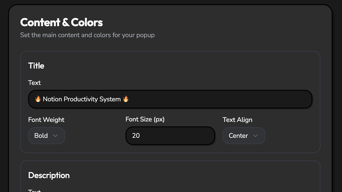
Task: Click the Content & Colors heading
Action: (61, 22)
